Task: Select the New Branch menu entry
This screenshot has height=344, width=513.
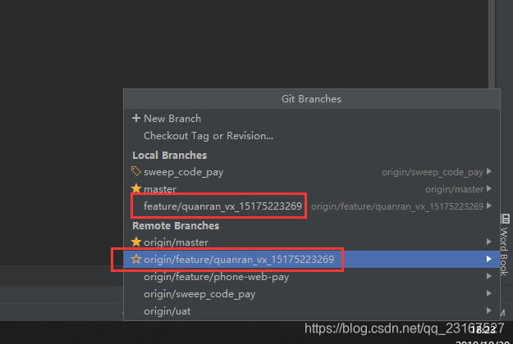Action: 311,119
